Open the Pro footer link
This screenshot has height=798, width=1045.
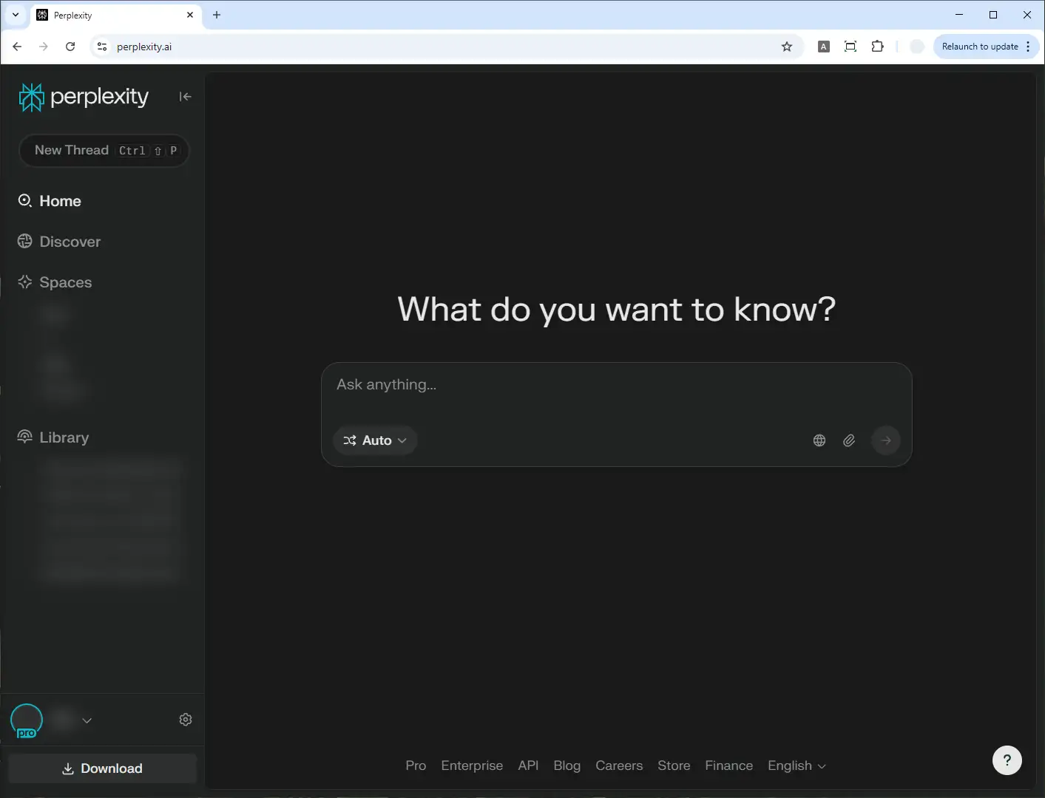(416, 766)
